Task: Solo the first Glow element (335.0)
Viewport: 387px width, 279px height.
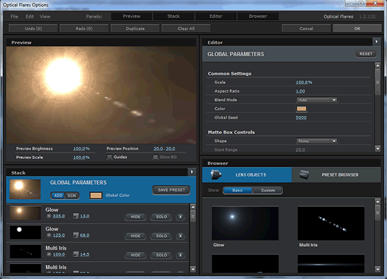Action: click(x=161, y=217)
